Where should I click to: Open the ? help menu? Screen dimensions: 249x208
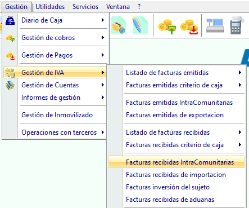[139, 7]
